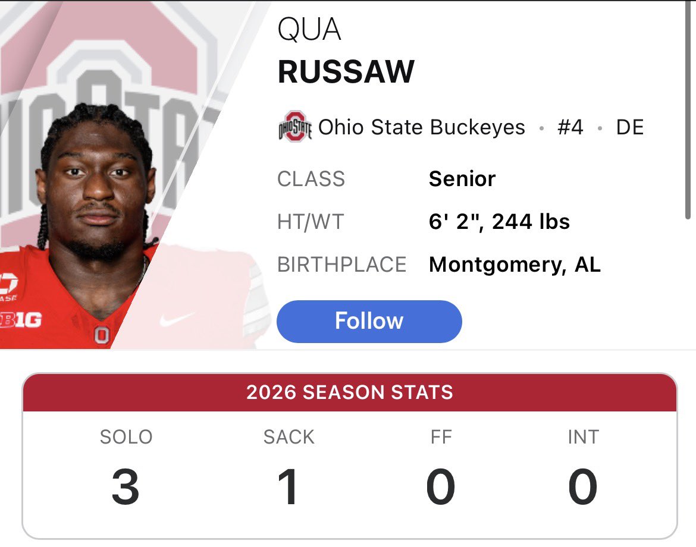Image resolution: width=696 pixels, height=547 pixels.
Task: Tap the 2026 Season Stats header
Action: [350, 392]
